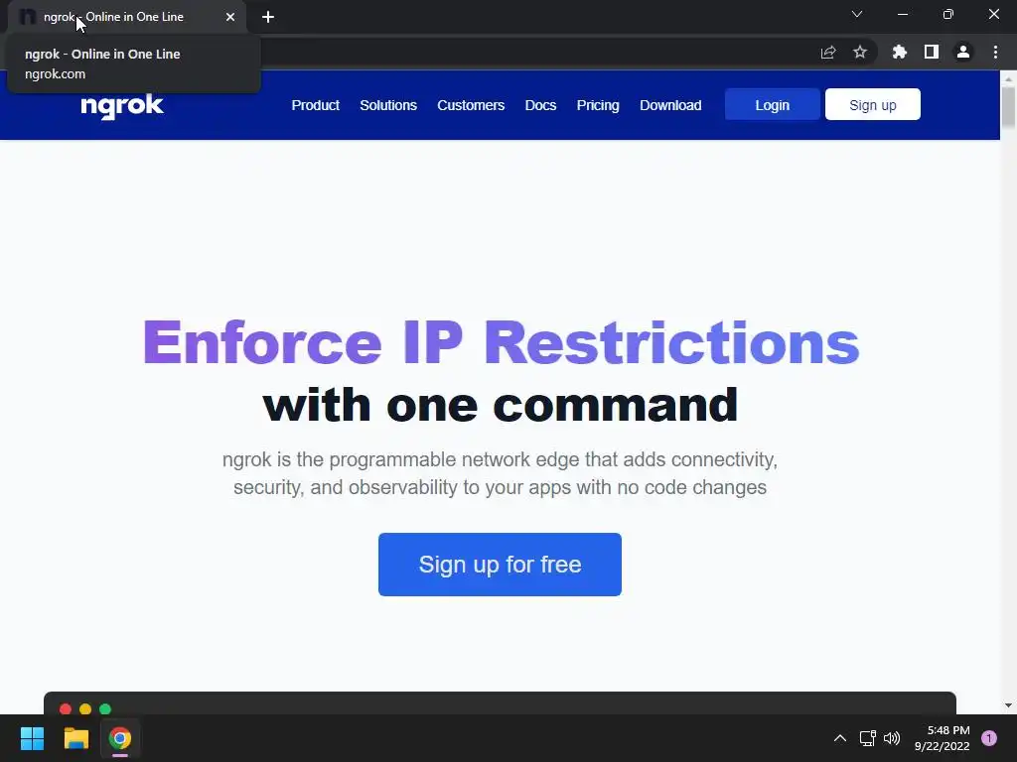Open the Chrome profile icon
This screenshot has height=762, width=1017.
point(963,52)
